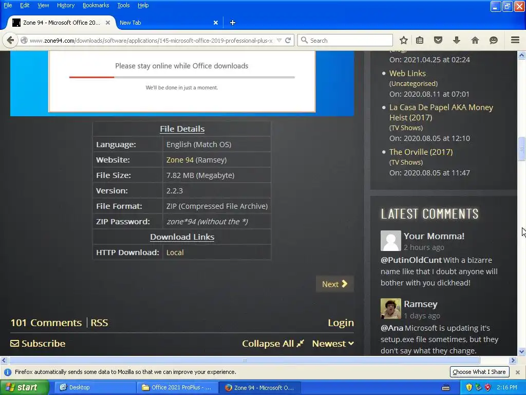526x395 pixels.
Task: Click the 2:16 PM system clock
Action: [507, 387]
